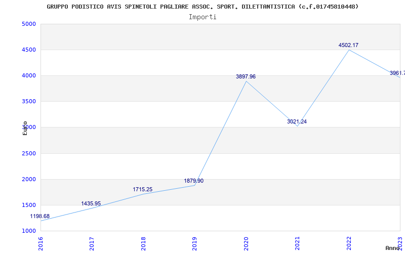Viewport: 405px width, 253px height.
Task: Click the x-axis year 2019
Action: pos(194,244)
